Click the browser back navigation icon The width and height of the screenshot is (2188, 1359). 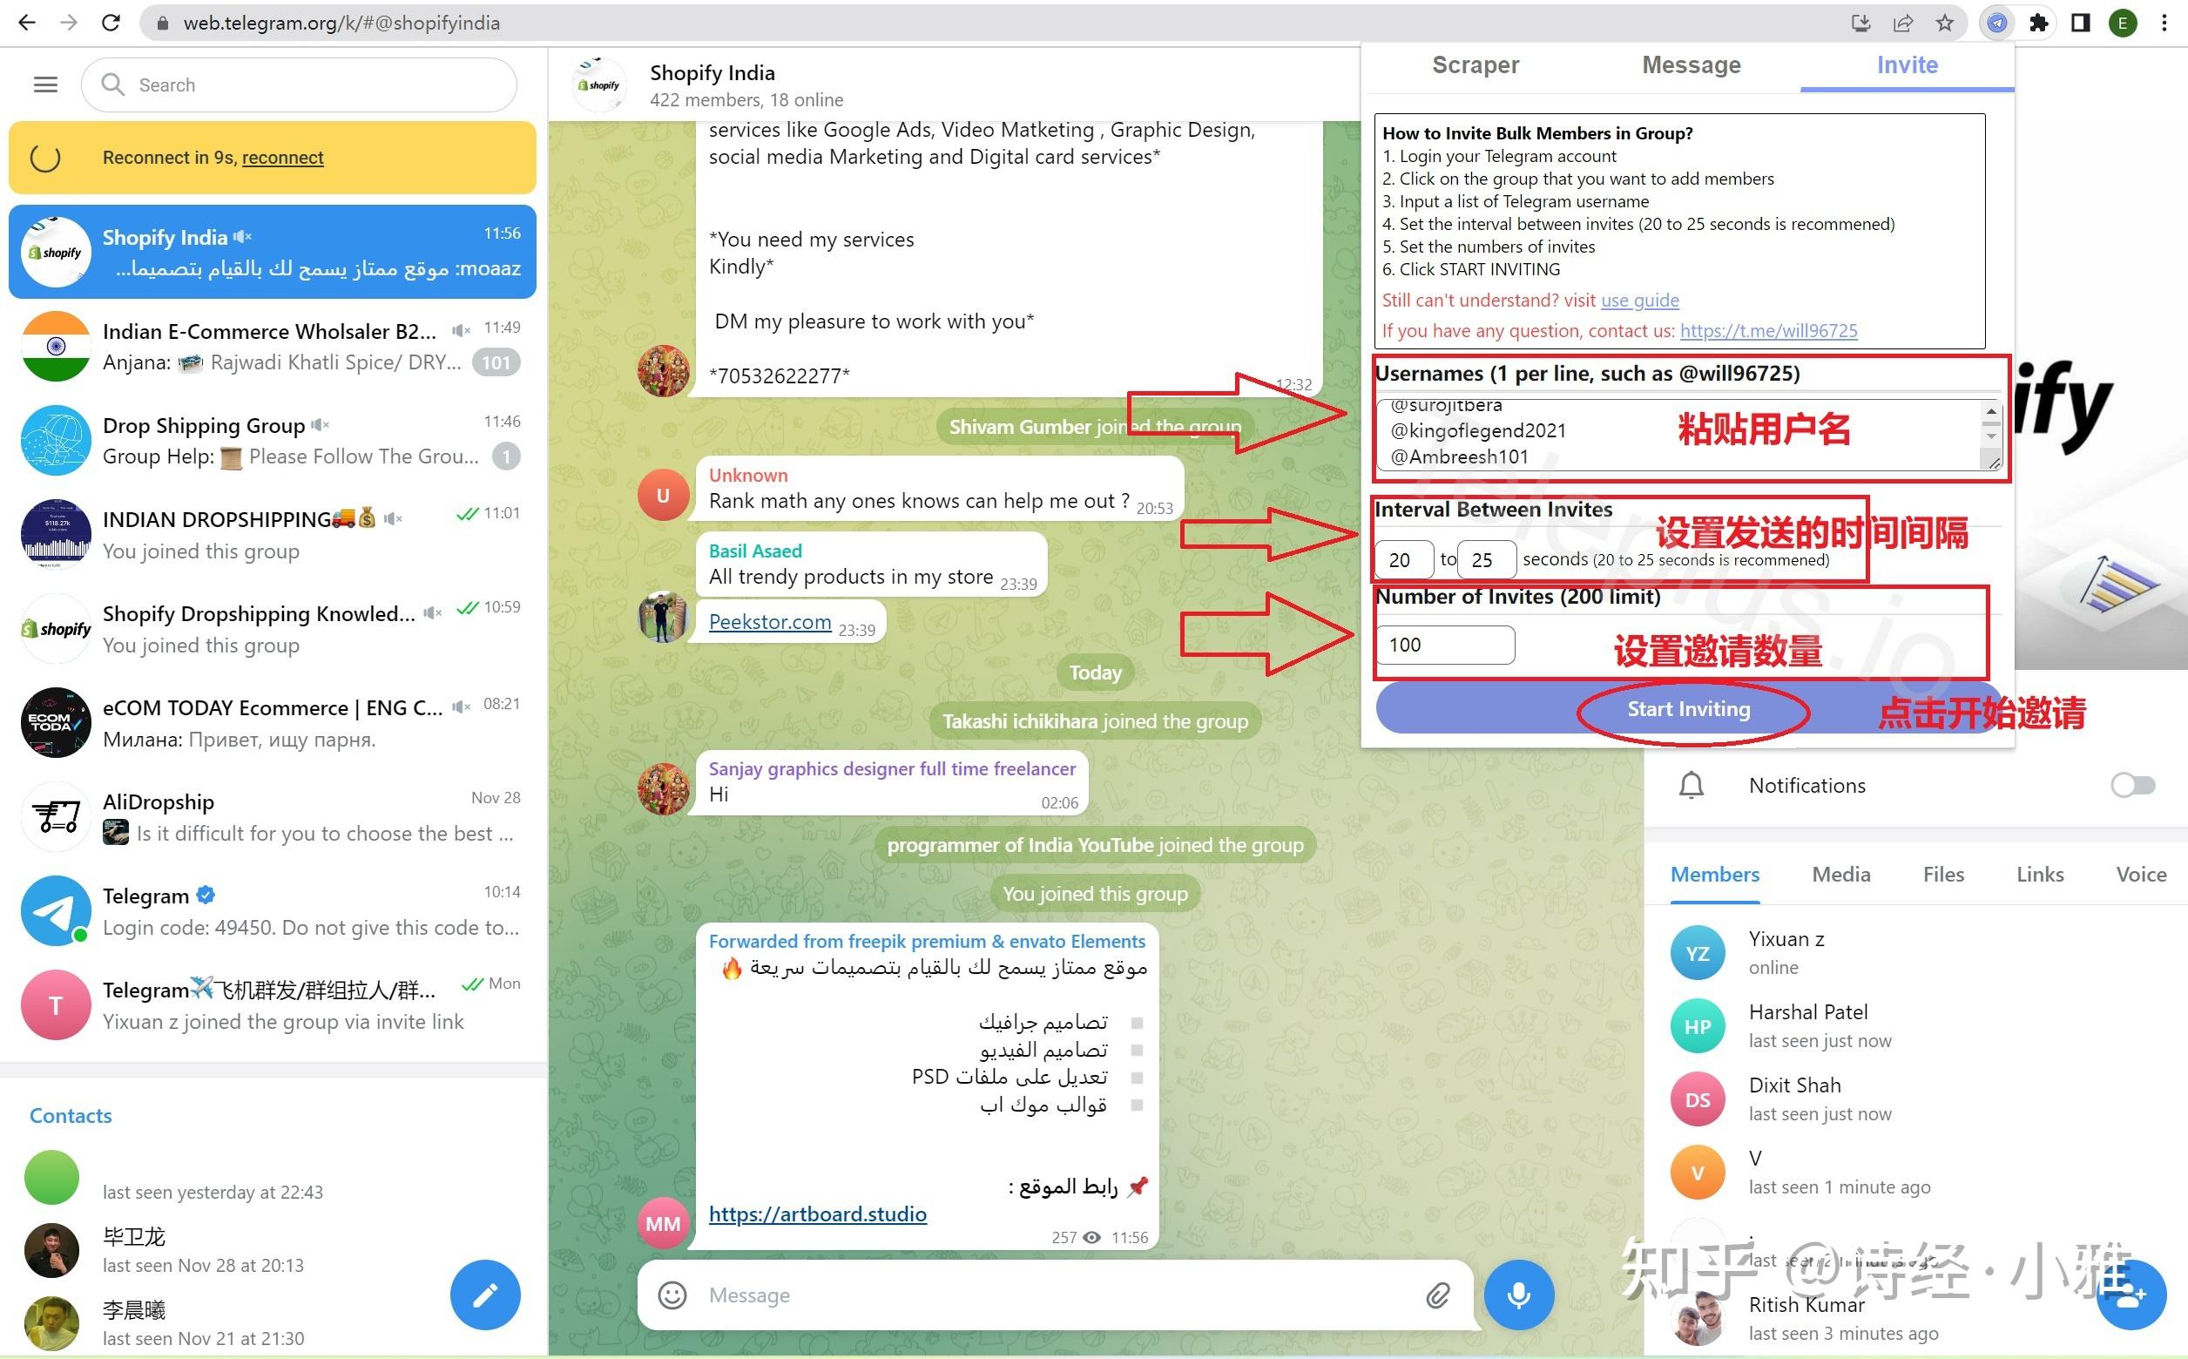(28, 22)
